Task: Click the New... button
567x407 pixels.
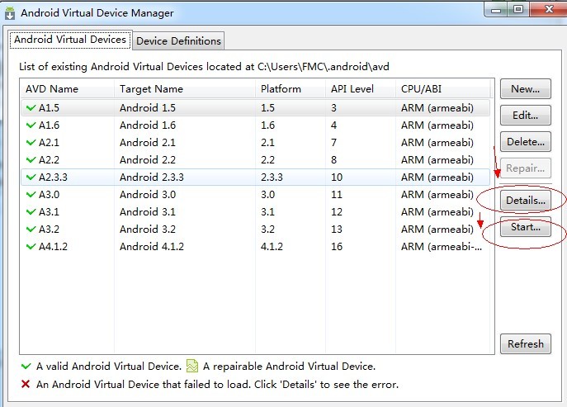Action: (x=526, y=89)
